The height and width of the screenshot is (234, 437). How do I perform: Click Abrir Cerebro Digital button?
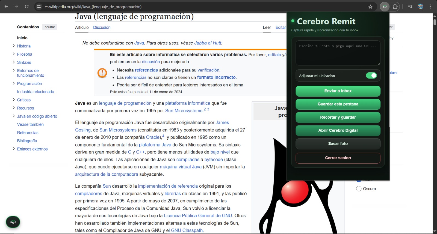point(338,130)
